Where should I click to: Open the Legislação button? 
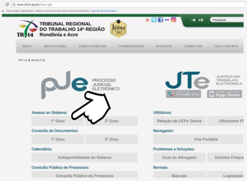[225, 175]
